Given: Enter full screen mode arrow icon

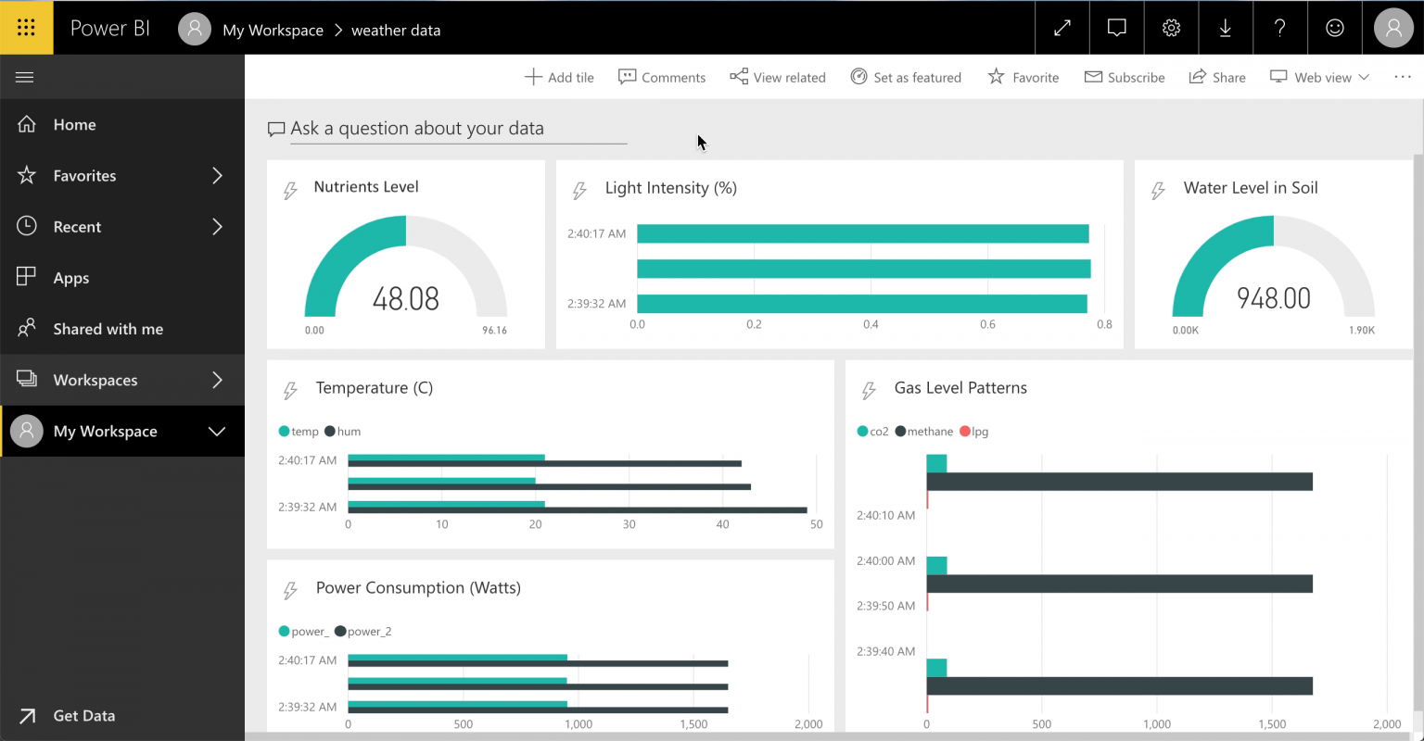Looking at the screenshot, I should [x=1062, y=28].
